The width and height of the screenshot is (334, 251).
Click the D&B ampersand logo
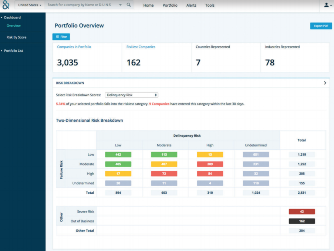point(5,5)
